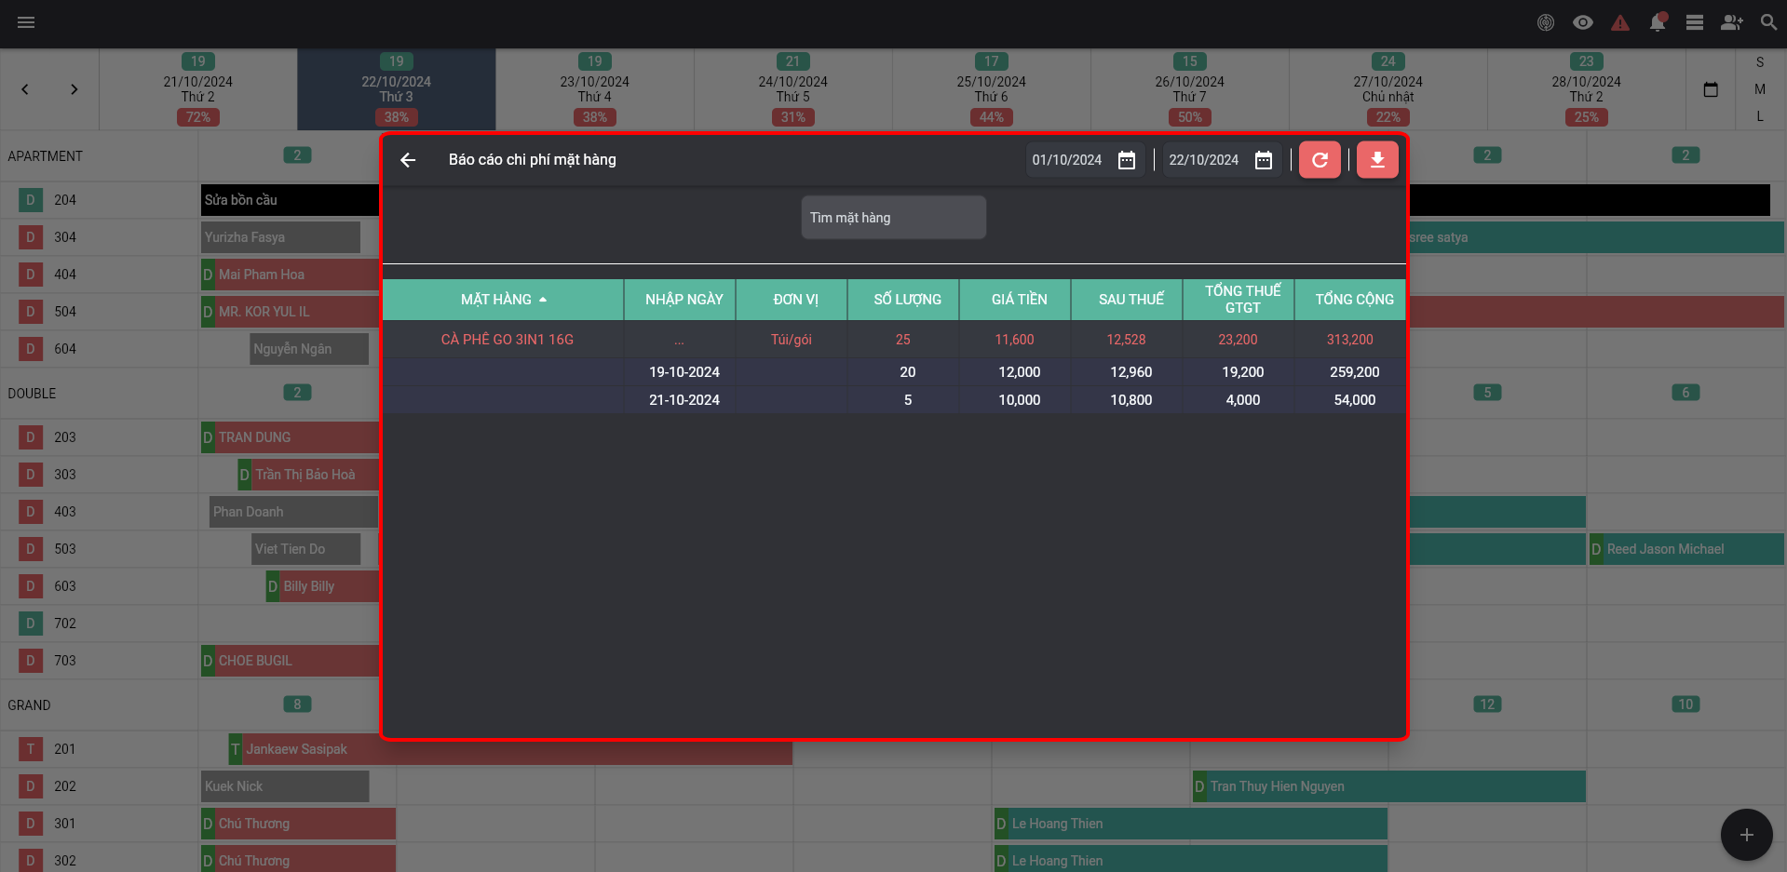This screenshot has width=1787, height=872.
Task: Click status badge T for room 201
Action: (31, 749)
